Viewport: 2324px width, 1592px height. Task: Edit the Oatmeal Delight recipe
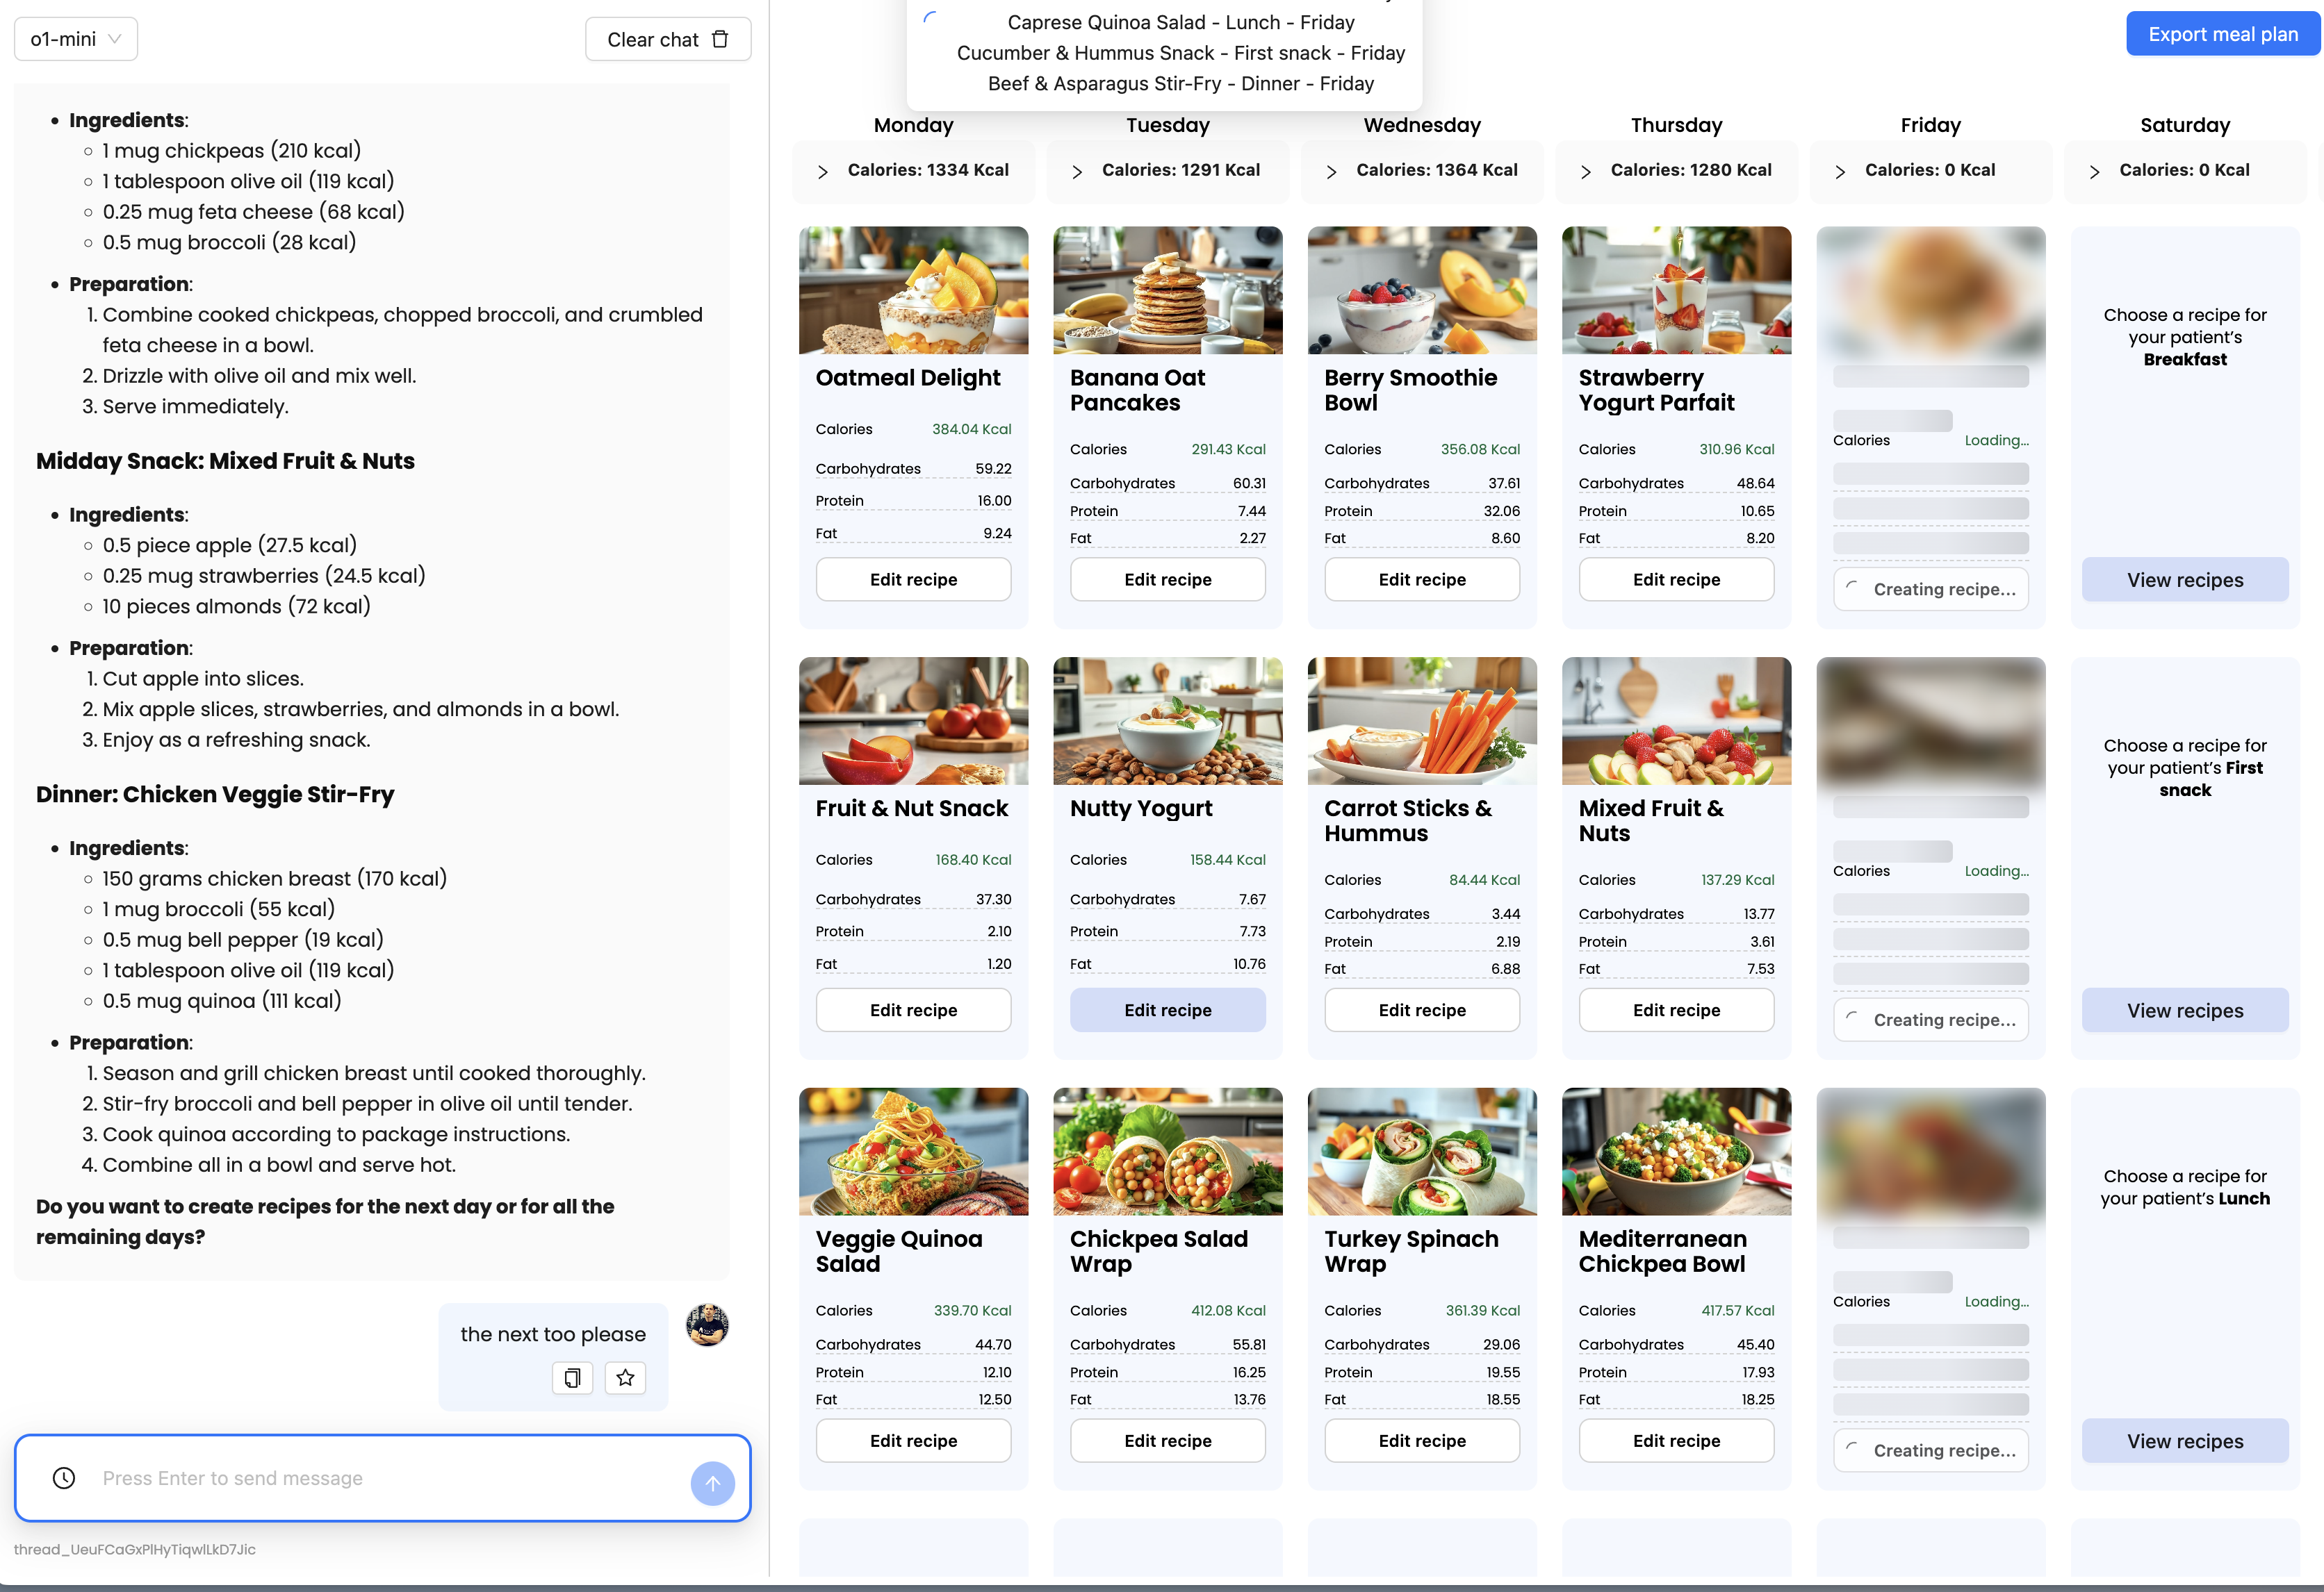click(913, 580)
